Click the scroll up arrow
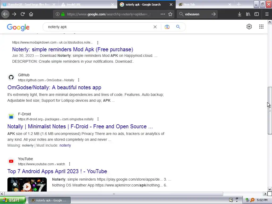This screenshot has width=272, height=204. pos(270,22)
